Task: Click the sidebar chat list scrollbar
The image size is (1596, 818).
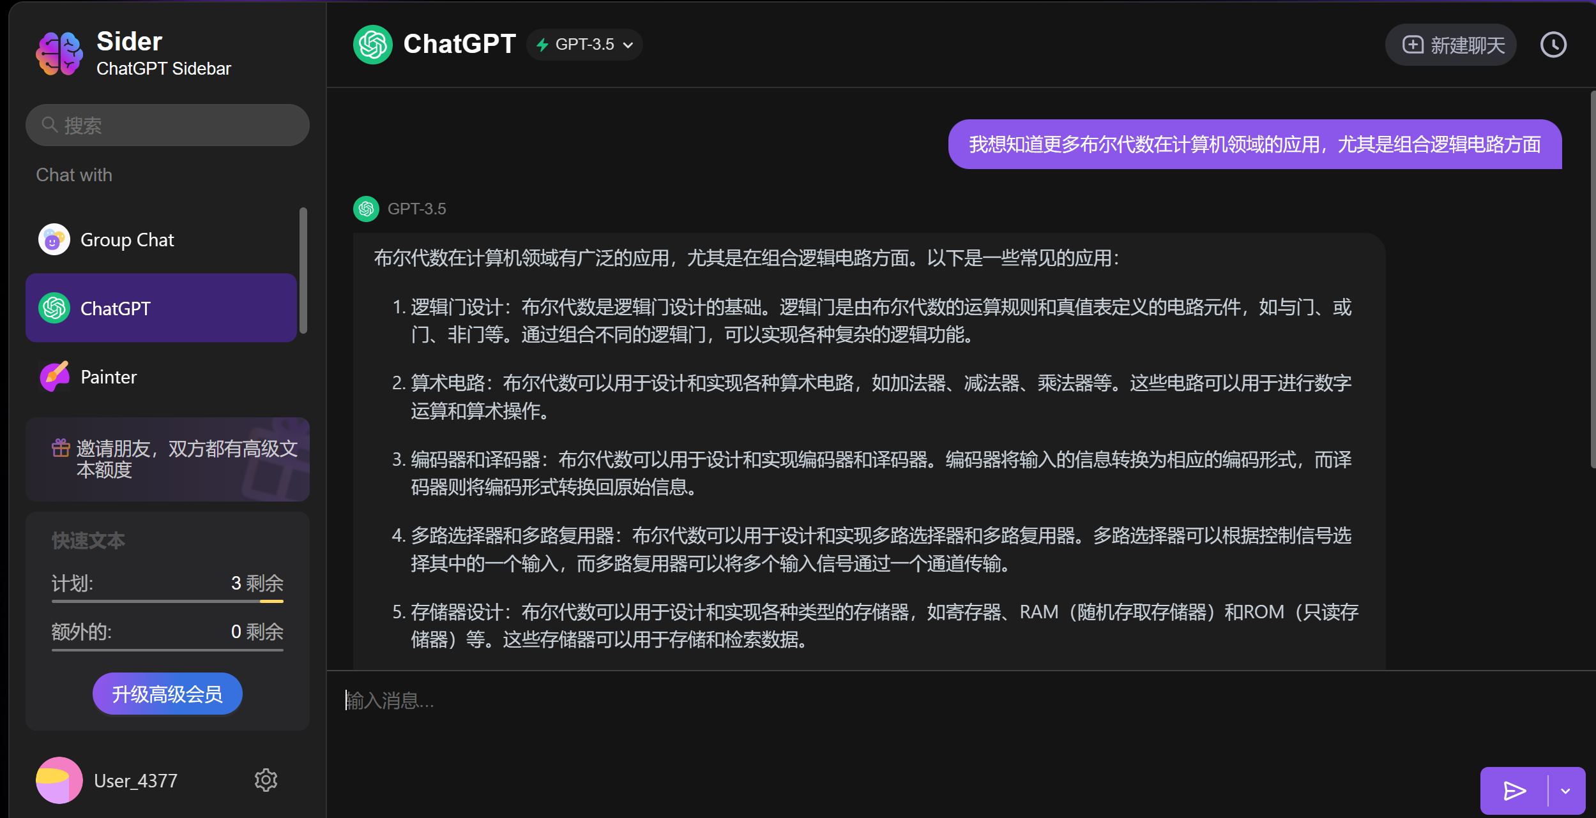Action: point(303,270)
